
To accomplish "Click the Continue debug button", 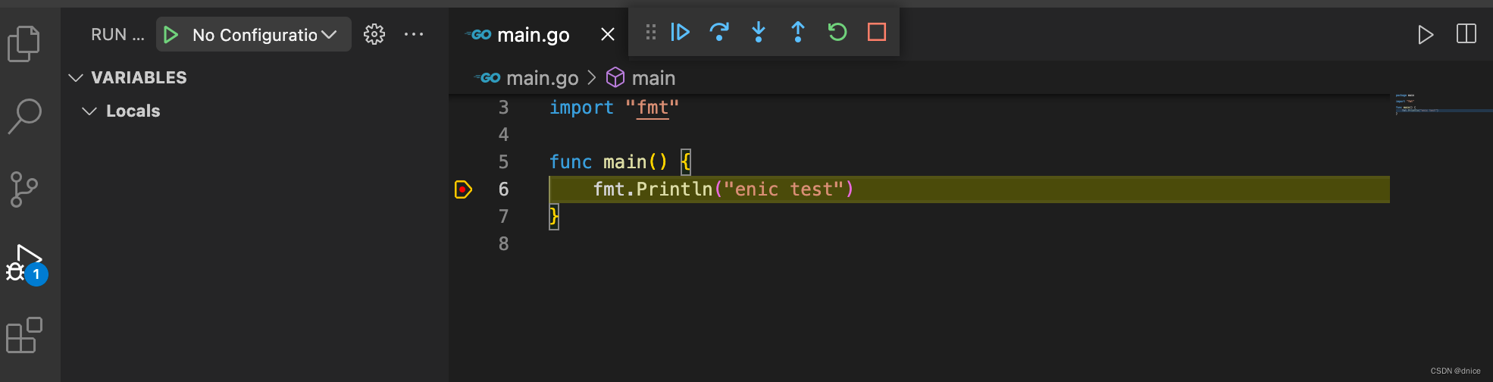I will [x=680, y=32].
